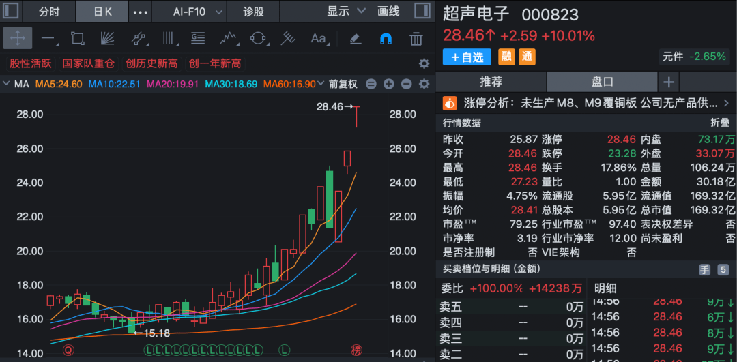Select the rectangle drawing tool

pyautogui.click(x=78, y=38)
